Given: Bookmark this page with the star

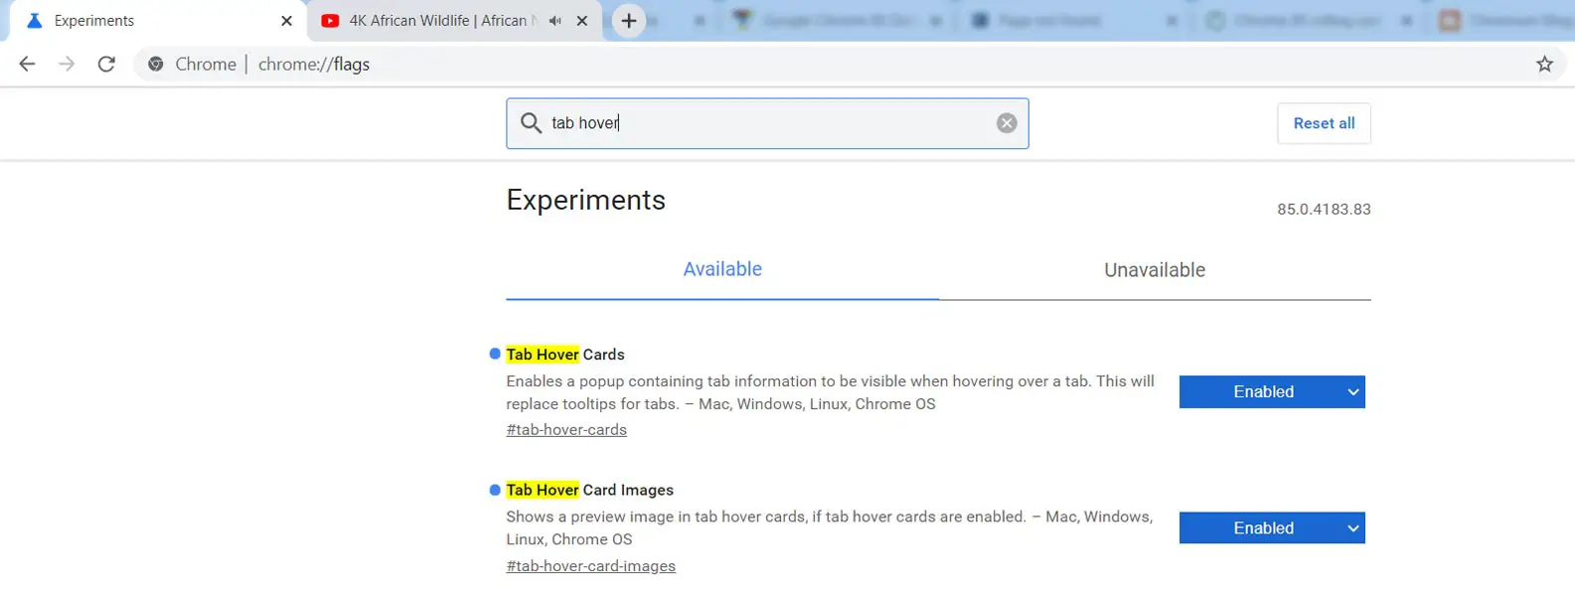Looking at the screenshot, I should click(x=1544, y=64).
